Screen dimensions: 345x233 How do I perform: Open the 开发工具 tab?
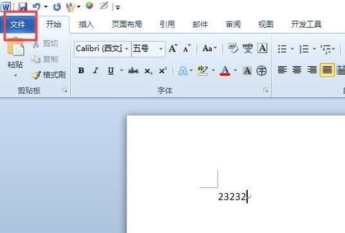coord(306,24)
